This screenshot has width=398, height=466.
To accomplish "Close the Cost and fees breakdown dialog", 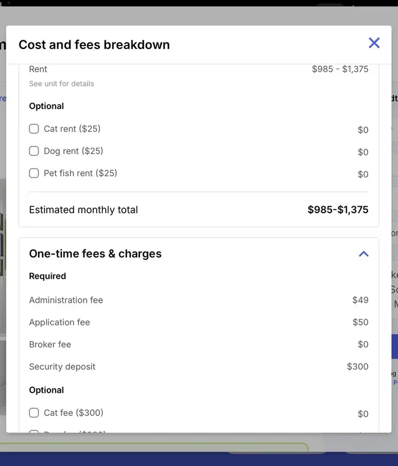I will (374, 43).
